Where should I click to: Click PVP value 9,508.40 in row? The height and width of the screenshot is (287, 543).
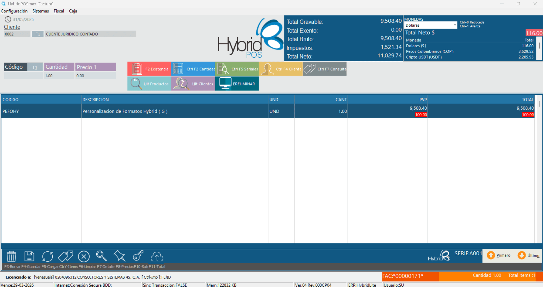(x=418, y=108)
